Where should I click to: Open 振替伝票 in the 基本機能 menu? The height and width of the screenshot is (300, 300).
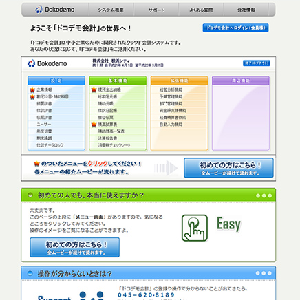tap(105, 118)
